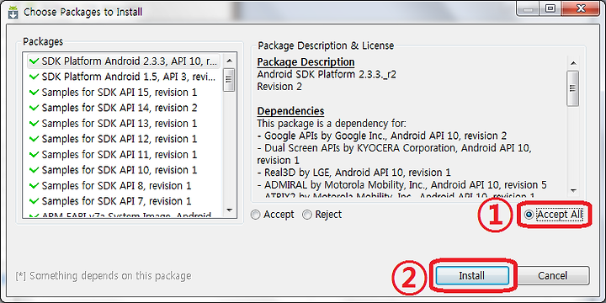606x303 pixels.
Task: Click the Packages list scrollbar thumb
Action: pyautogui.click(x=229, y=79)
